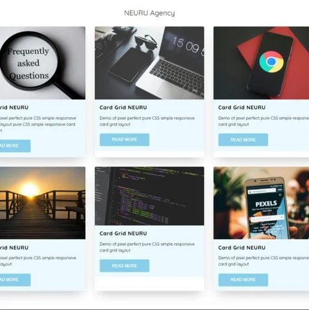Click READ MORE under the Chrome phone card
The image size is (309, 310).
243,140
